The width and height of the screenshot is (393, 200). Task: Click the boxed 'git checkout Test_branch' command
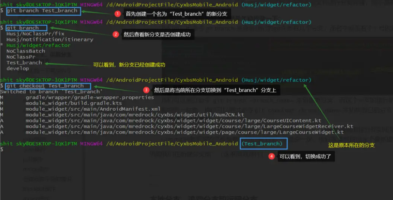[x=46, y=86]
